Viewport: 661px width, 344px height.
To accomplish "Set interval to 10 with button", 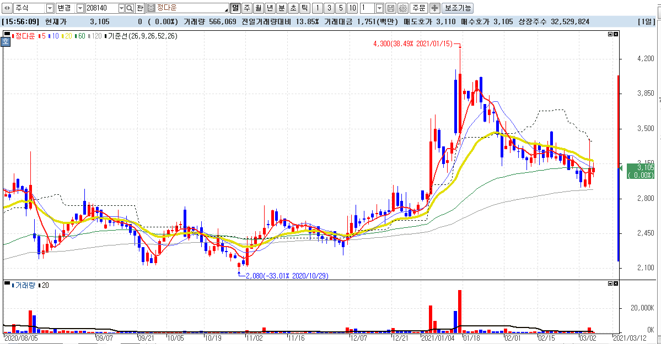I will [x=352, y=8].
